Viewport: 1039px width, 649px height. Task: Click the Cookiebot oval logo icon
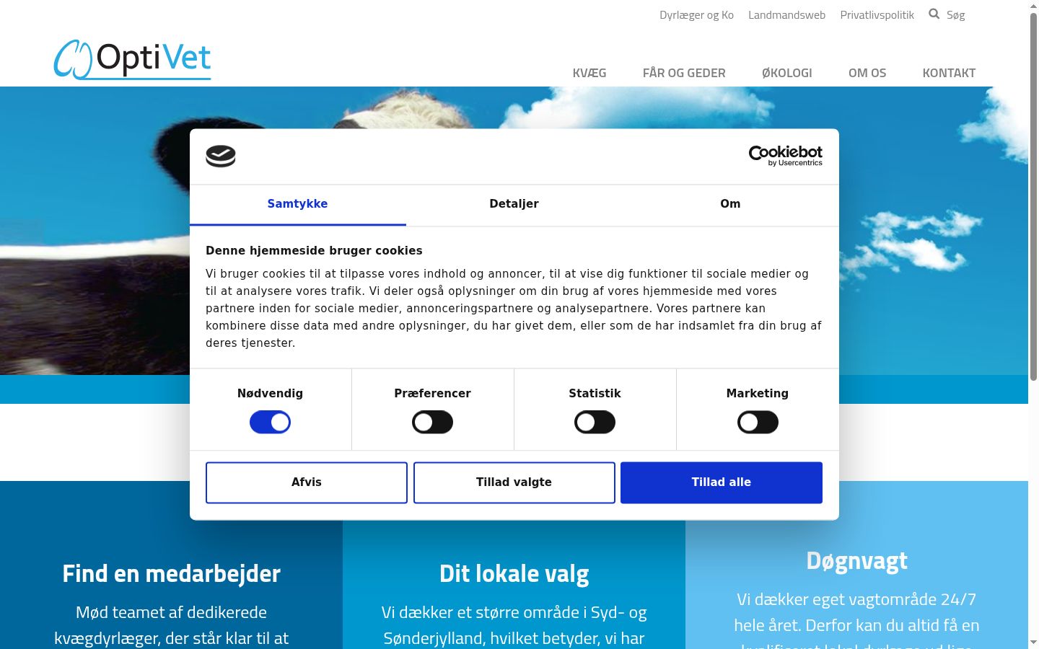[221, 156]
